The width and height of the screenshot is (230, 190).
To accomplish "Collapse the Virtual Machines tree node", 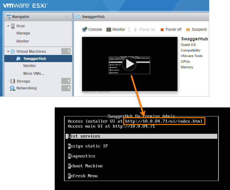I will tap(8, 52).
